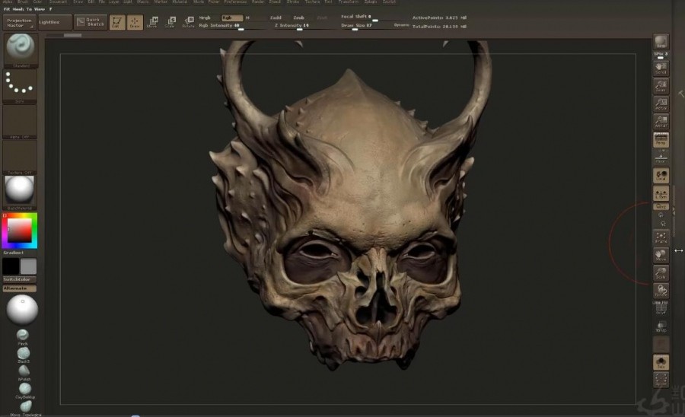Select the black secondary color swatch
This screenshot has width=685, height=417.
click(x=11, y=266)
